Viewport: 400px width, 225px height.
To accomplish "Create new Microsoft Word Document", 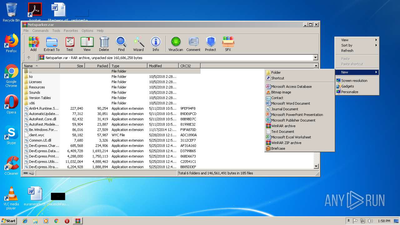I will (x=300, y=103).
